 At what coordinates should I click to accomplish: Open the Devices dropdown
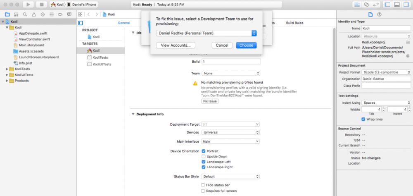(230, 132)
